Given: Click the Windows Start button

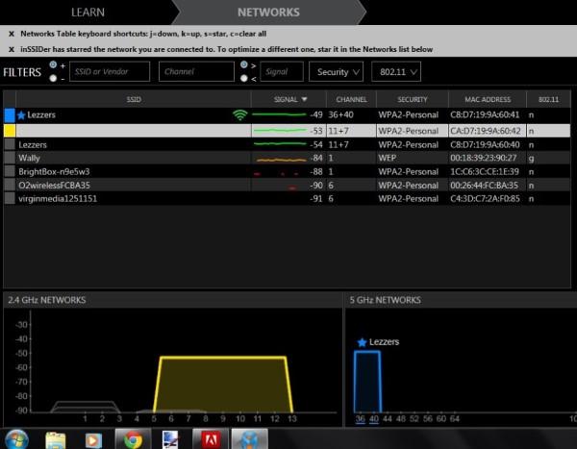Looking at the screenshot, I should [16, 438].
